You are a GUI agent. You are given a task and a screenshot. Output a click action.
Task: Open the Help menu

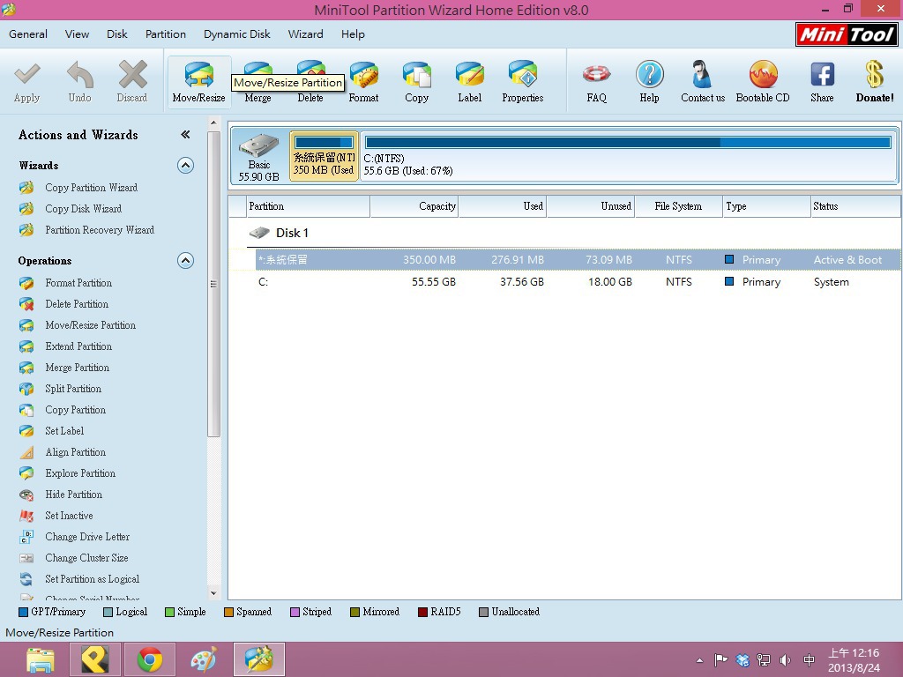coord(353,34)
